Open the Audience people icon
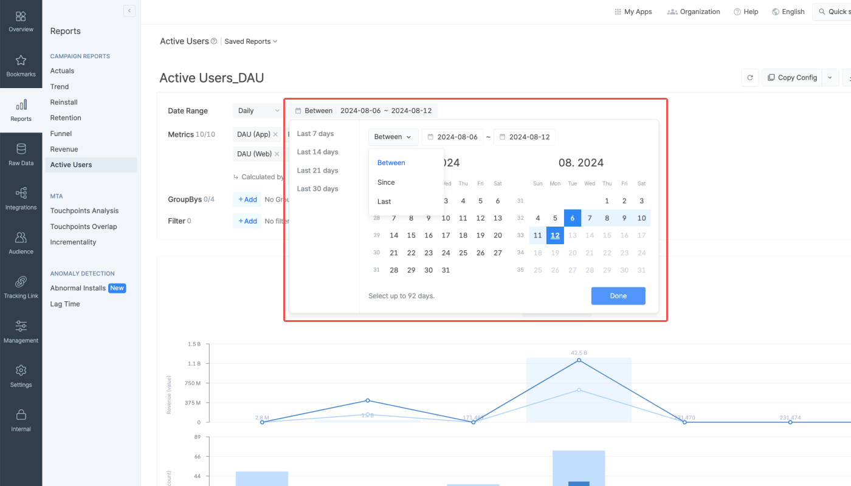Screen dimensions: 851x486 21,238
